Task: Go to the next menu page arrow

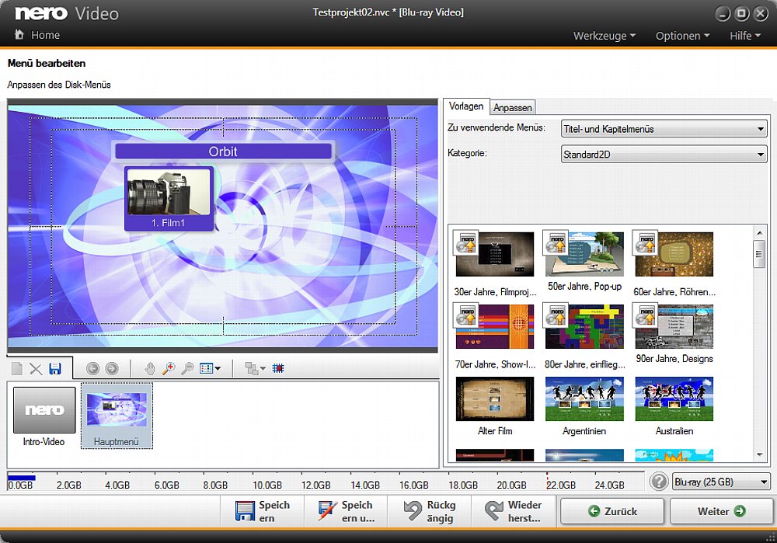Action: point(112,368)
